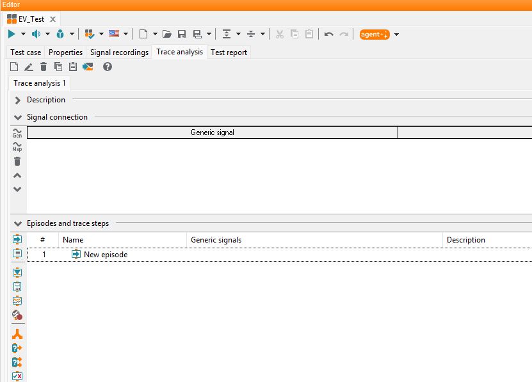Image resolution: width=532 pixels, height=382 pixels.
Task: Click the check/validate icon in the main toolbar
Action: (90, 34)
